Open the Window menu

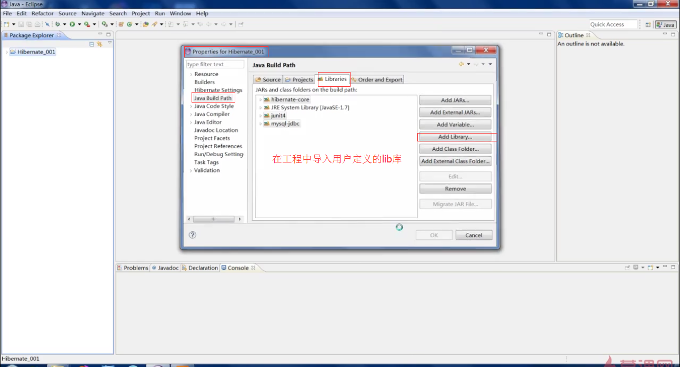181,13
